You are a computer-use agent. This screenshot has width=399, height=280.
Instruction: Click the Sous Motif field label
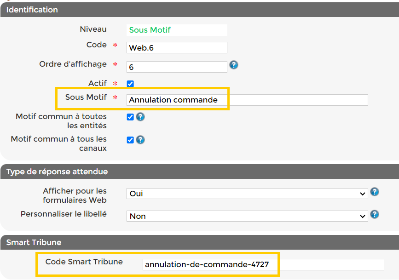click(86, 97)
